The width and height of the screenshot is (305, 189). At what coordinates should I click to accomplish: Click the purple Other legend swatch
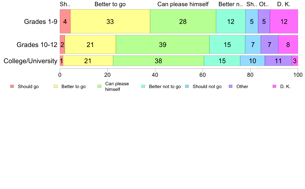pyautogui.click(x=231, y=87)
